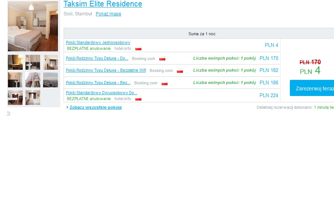Click the PLN 4 price in the room table
Image resolution: width=334 pixels, height=216 pixels.
272,45
